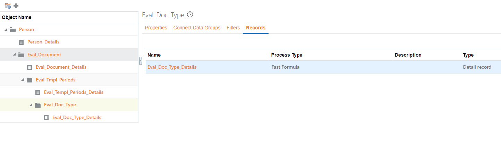Click the calendar schedule icon in toolbar

point(8,6)
